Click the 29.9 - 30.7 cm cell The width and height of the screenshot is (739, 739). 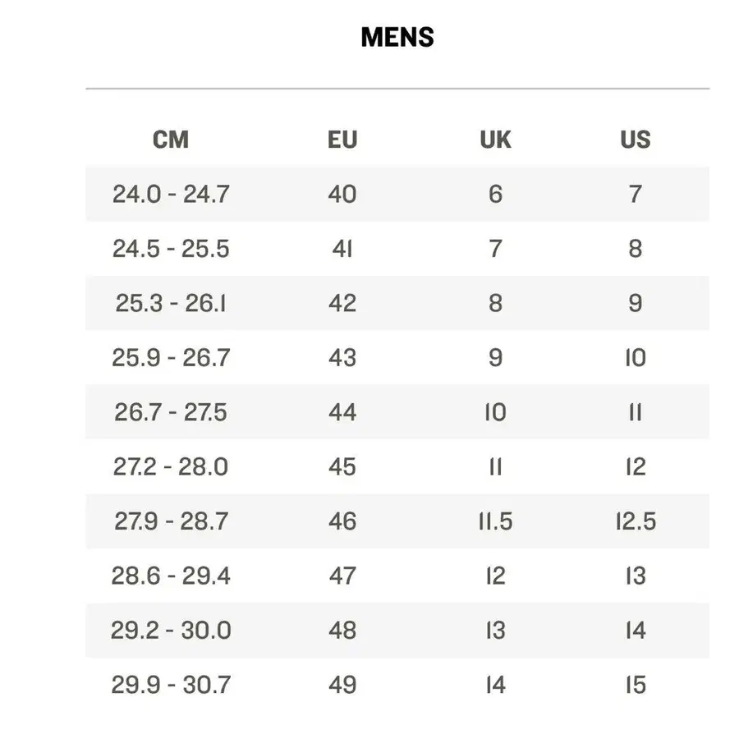coord(171,685)
